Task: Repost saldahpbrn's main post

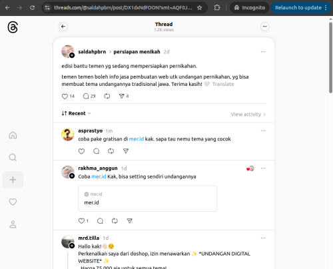Action: pyautogui.click(x=107, y=96)
